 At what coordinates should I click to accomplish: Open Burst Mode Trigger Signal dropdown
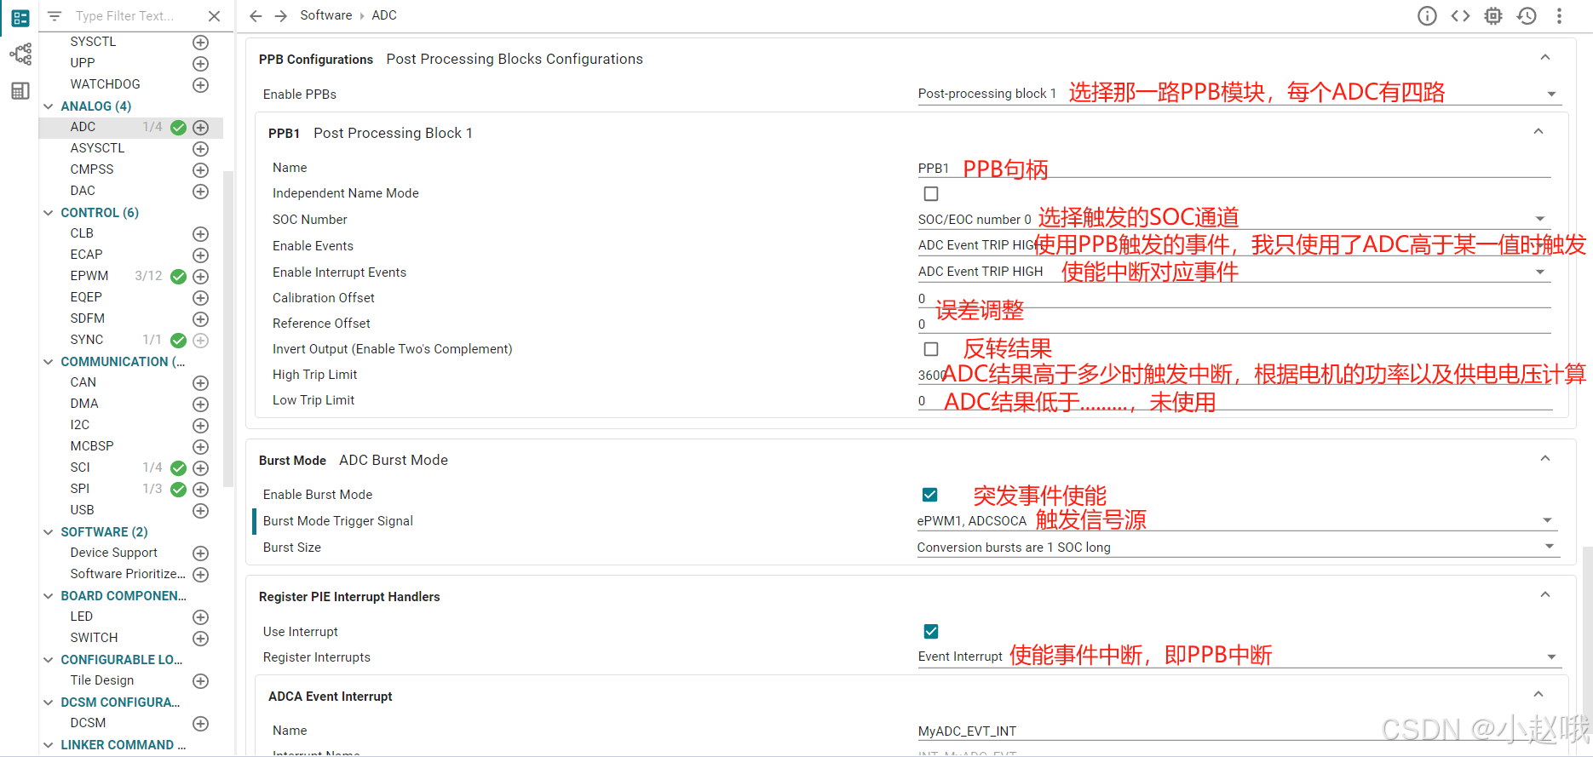(x=1238, y=521)
